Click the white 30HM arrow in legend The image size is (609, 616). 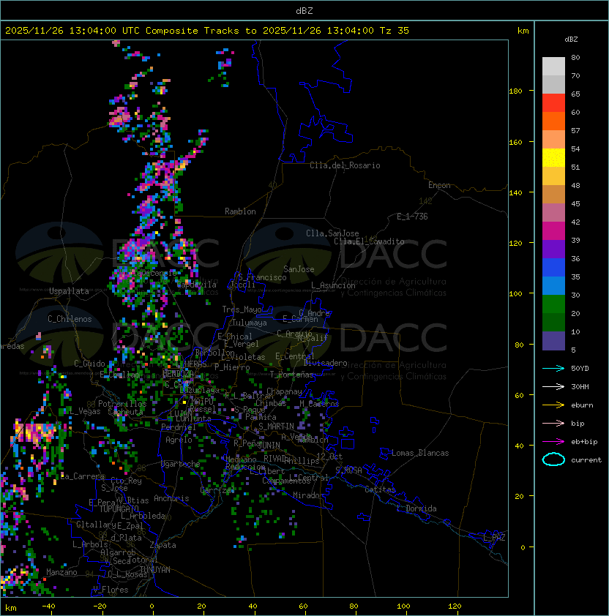553,387
